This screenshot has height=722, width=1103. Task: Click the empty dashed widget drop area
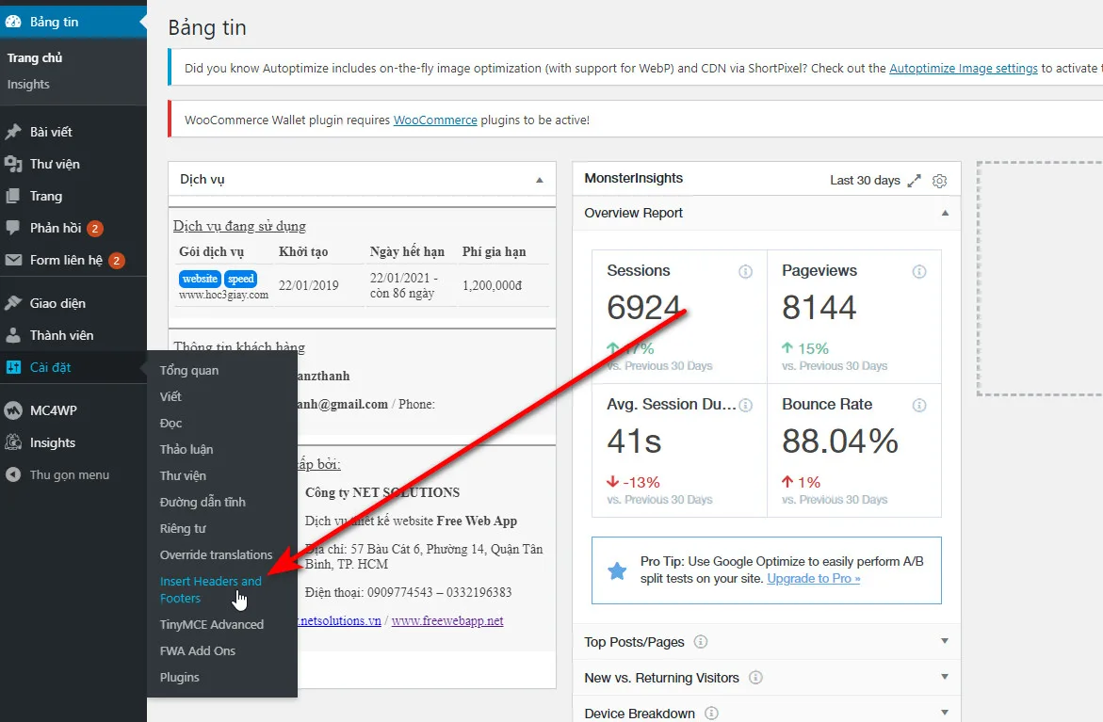pyautogui.click(x=1040, y=279)
